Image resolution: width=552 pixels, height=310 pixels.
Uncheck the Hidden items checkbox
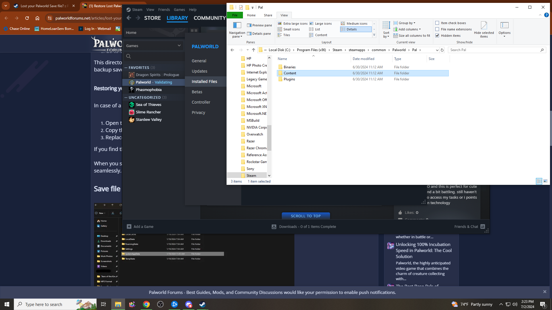[x=437, y=36]
